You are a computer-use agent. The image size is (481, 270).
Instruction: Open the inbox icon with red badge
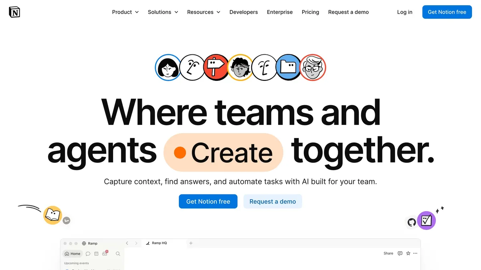coord(105,253)
